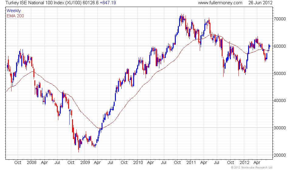Click the 2010 x-axis label

pos(138,163)
